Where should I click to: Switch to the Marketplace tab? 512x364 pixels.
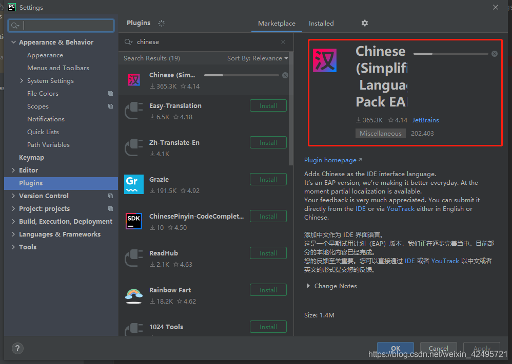click(x=277, y=24)
